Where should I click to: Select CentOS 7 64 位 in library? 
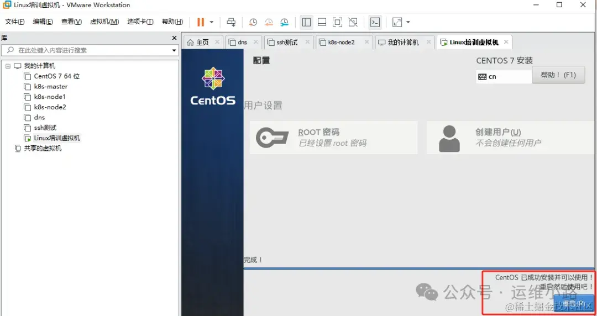pyautogui.click(x=57, y=76)
